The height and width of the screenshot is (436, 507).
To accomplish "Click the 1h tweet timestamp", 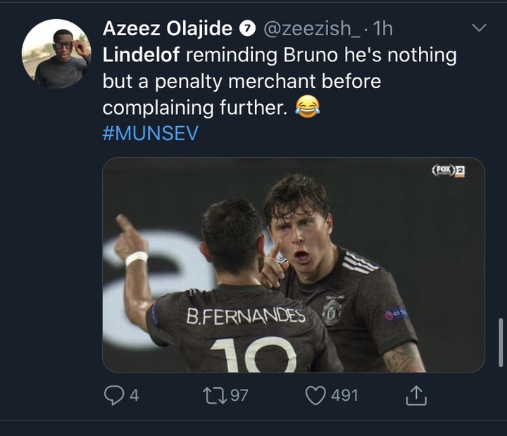I will 383,29.
